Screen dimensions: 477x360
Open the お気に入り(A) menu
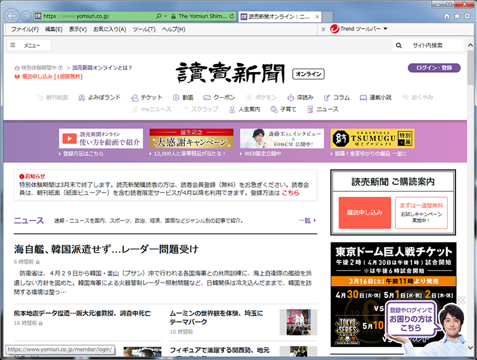point(110,29)
